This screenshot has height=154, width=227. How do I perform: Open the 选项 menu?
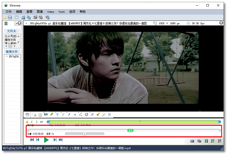(x=73, y=12)
